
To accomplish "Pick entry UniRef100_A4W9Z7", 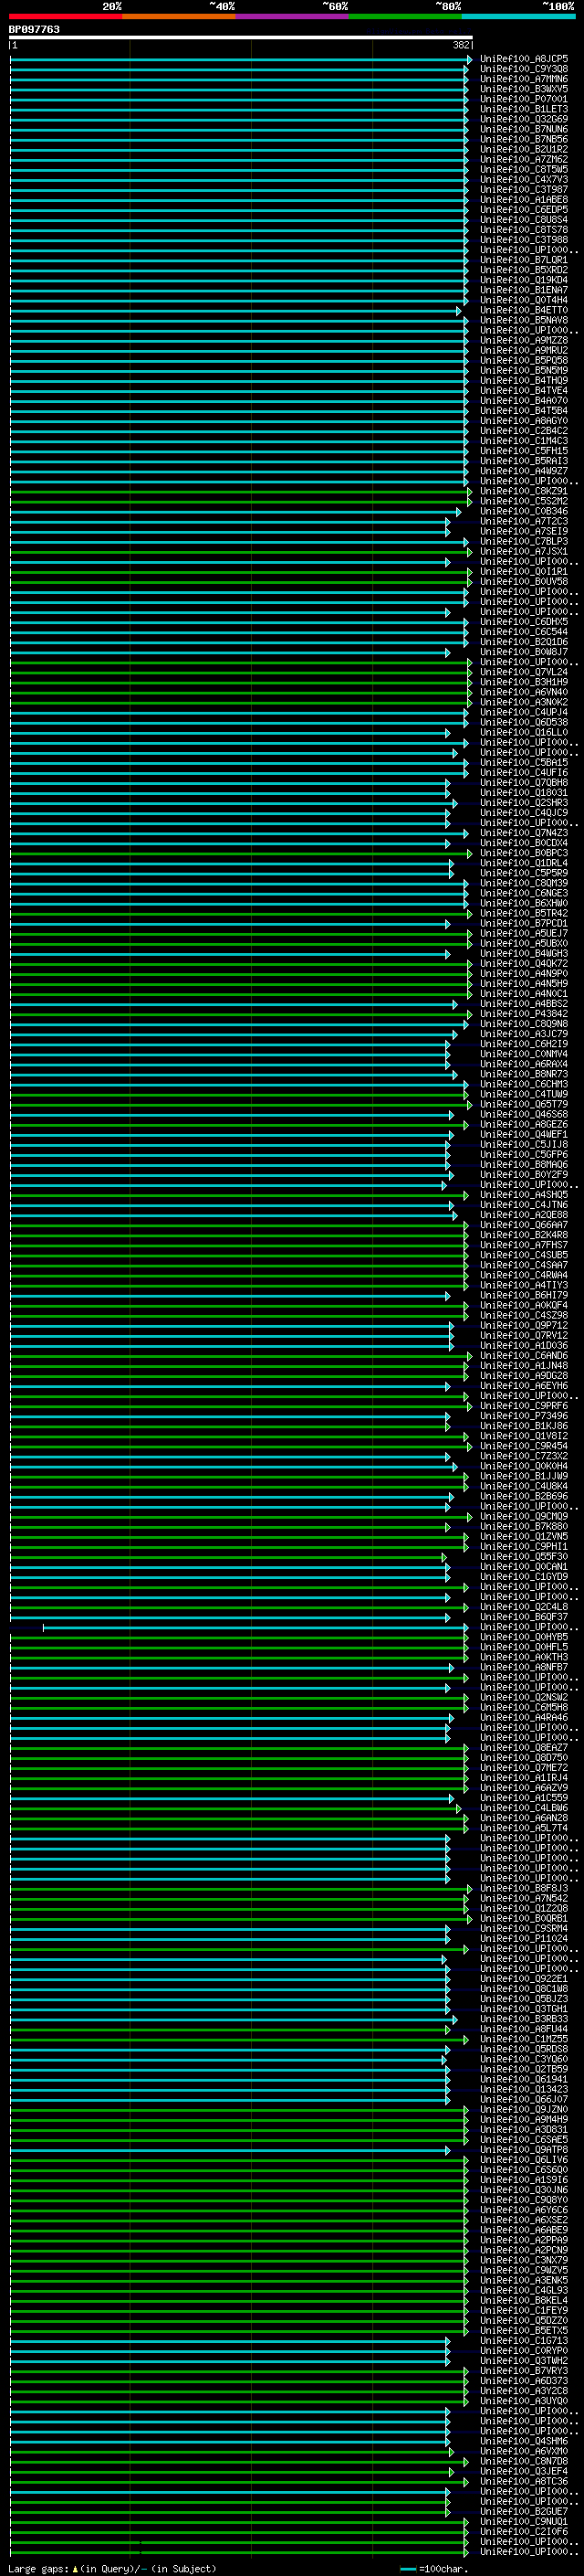I will click(524, 471).
